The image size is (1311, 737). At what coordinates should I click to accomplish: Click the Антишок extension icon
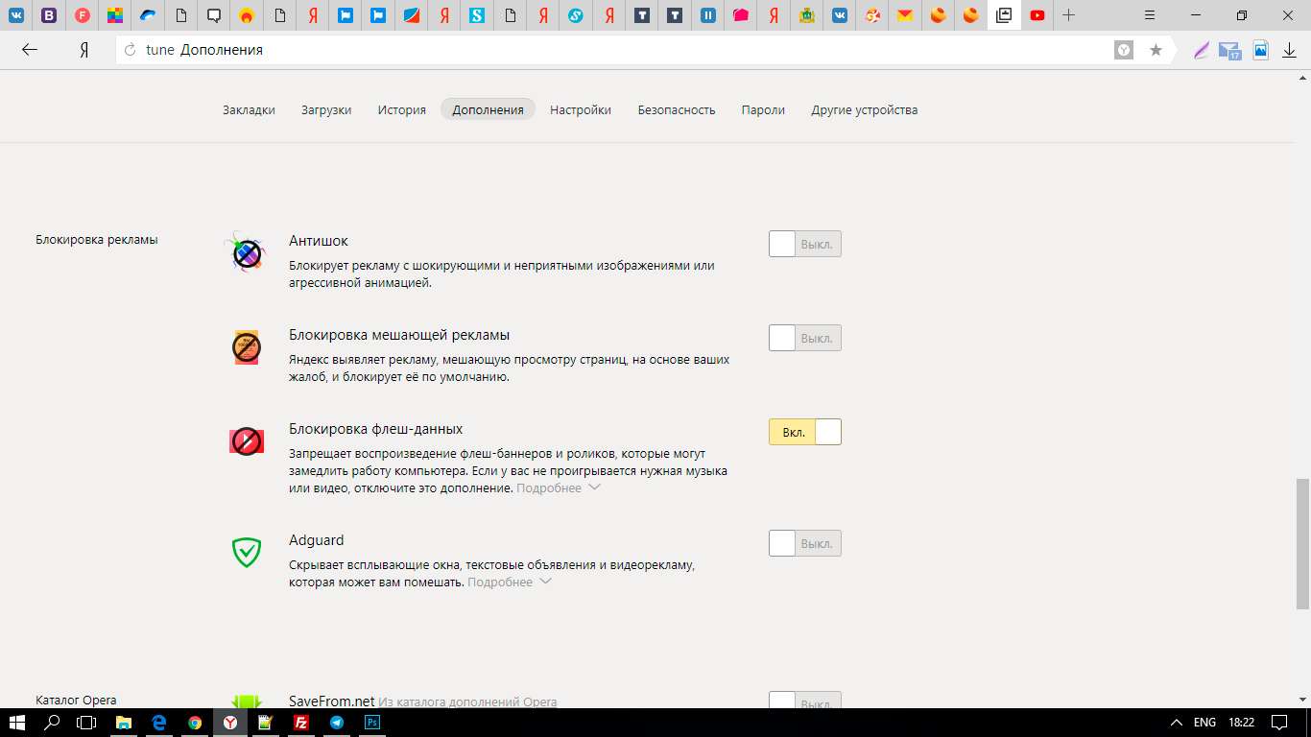tap(247, 253)
